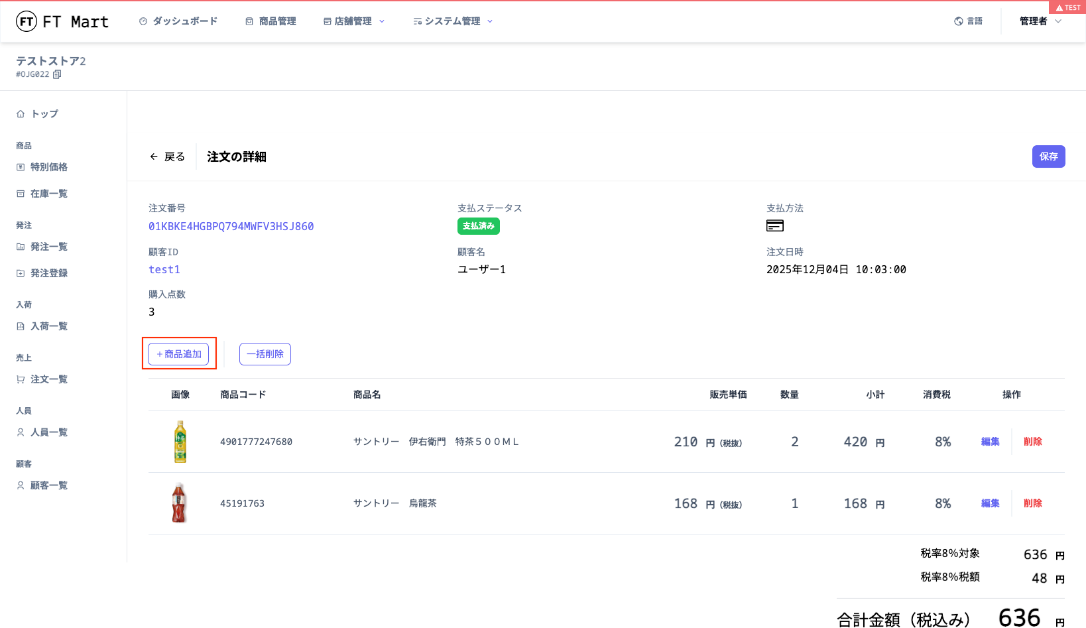Edit the 烏龍茶 row

tap(990, 503)
